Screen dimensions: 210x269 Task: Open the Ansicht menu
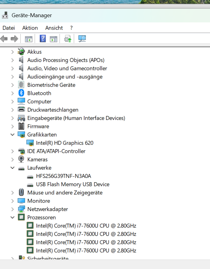click(x=54, y=28)
